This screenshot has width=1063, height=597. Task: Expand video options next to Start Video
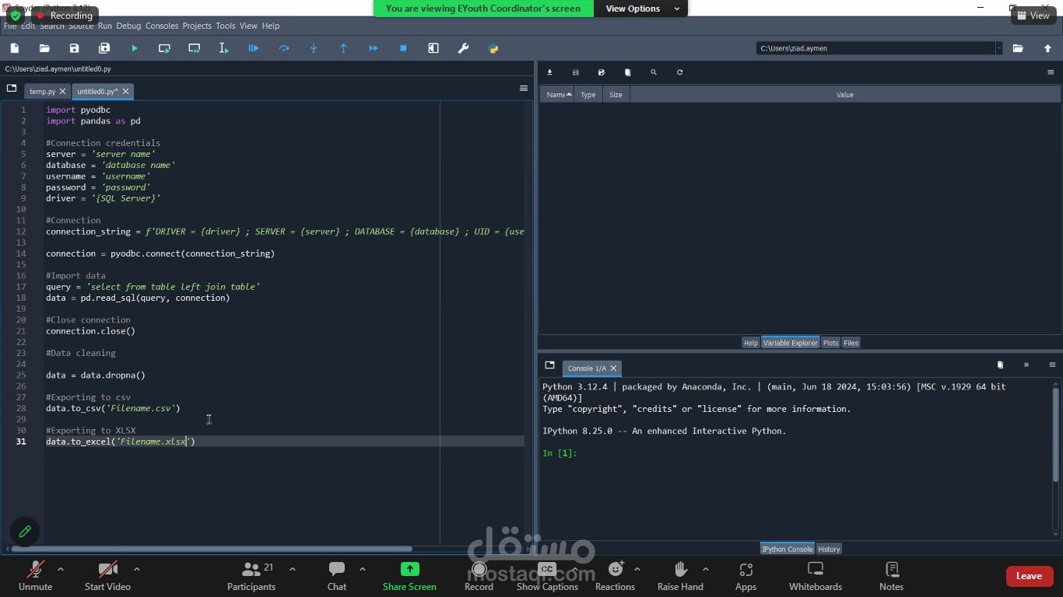point(137,569)
